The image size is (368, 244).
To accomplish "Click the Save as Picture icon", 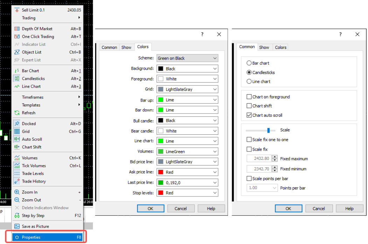I will click(x=16, y=226).
